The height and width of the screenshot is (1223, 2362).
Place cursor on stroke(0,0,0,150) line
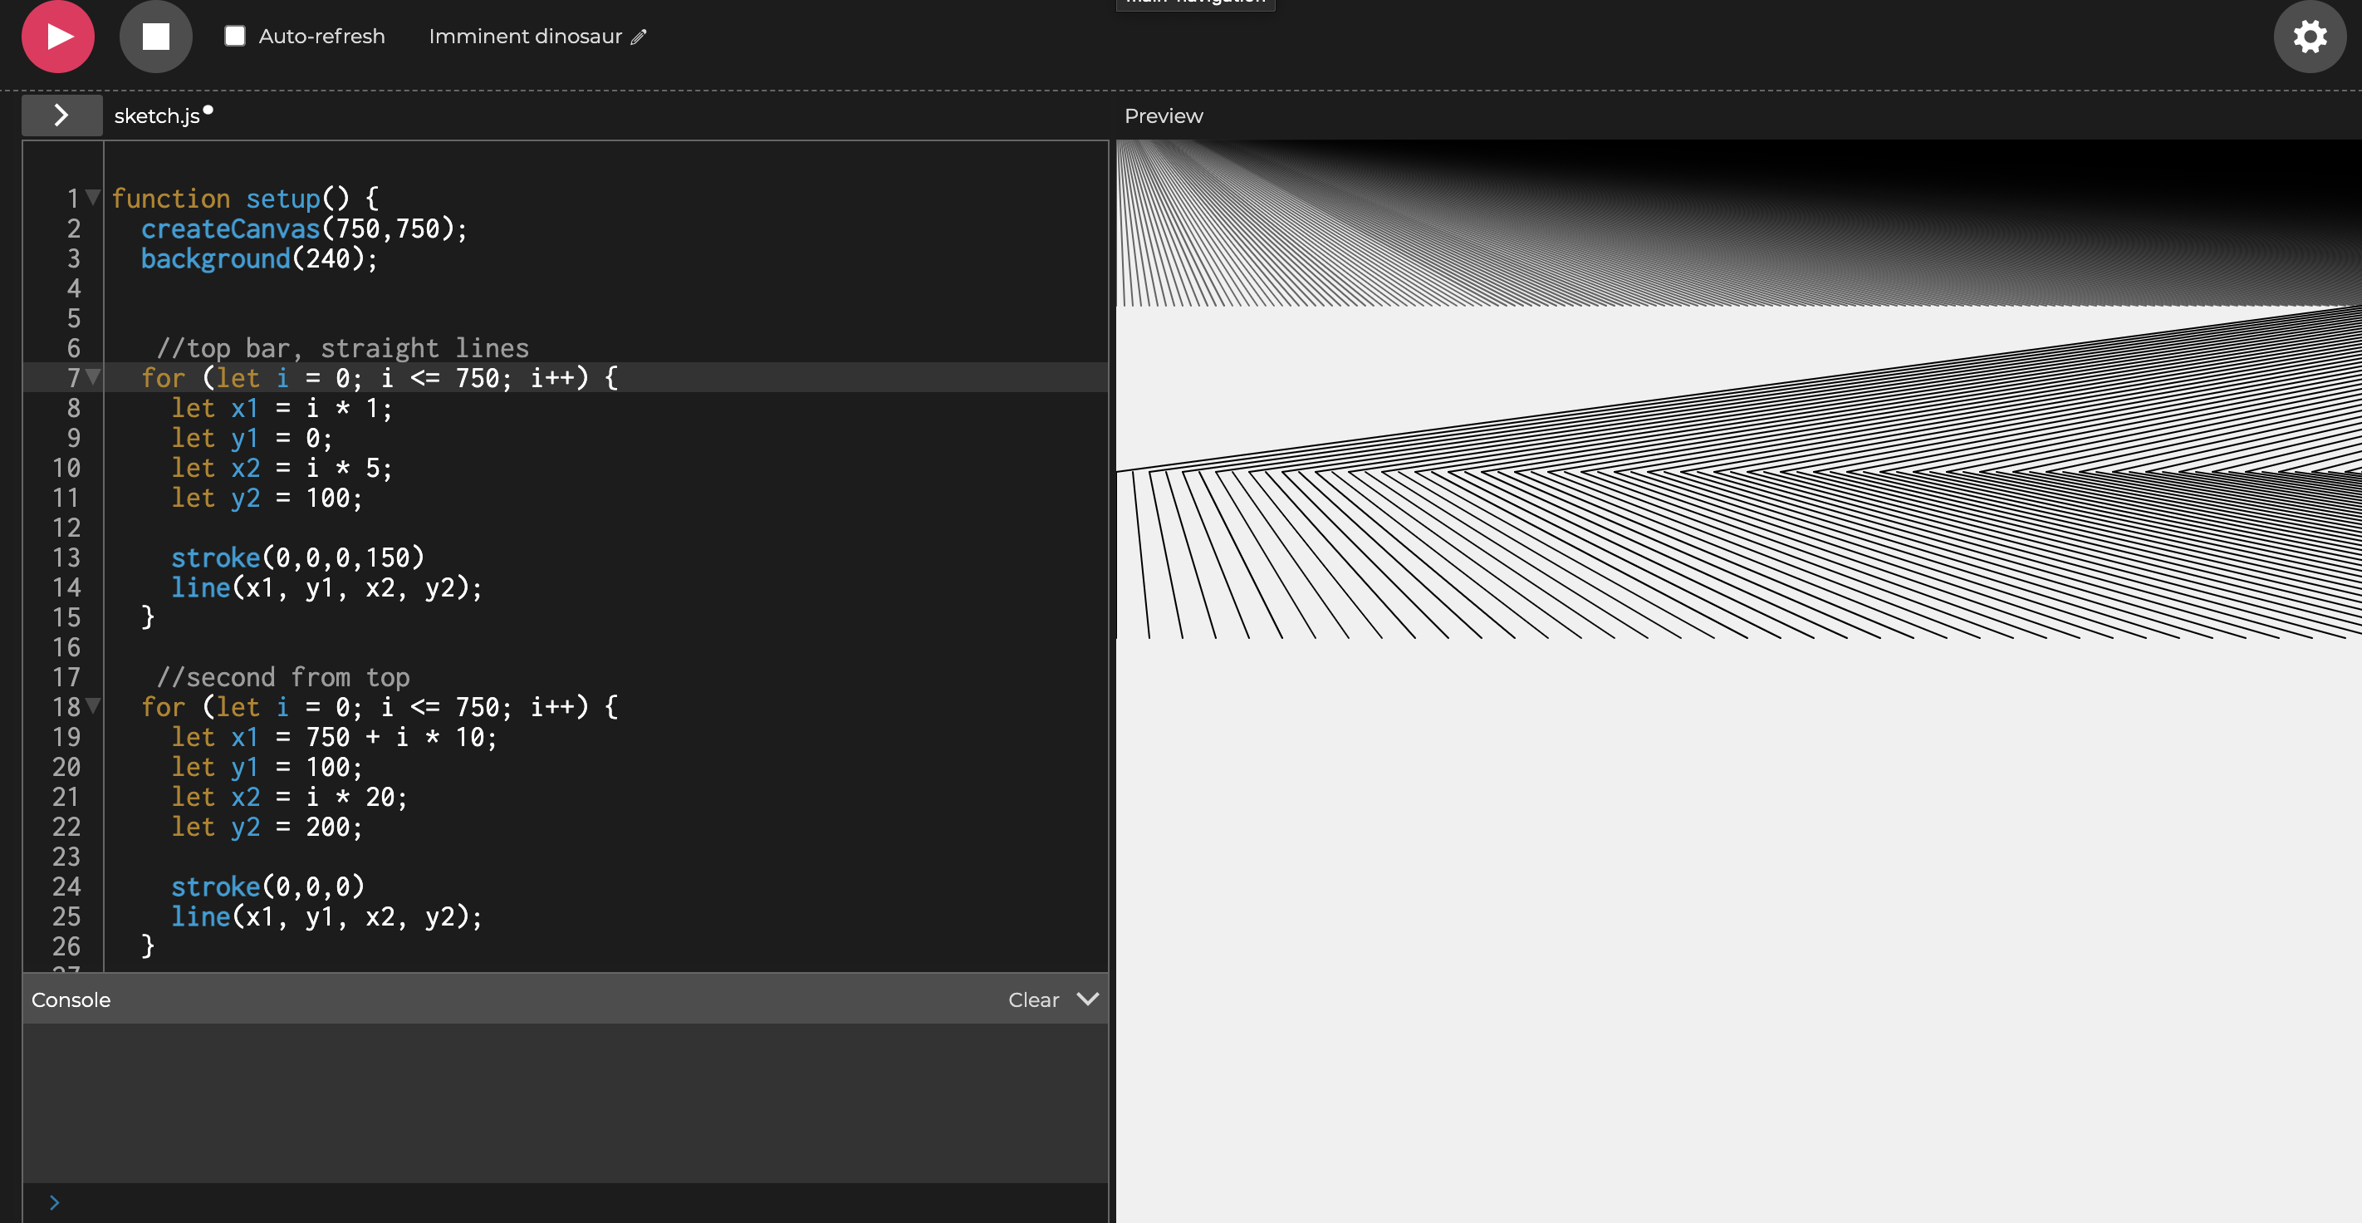click(298, 557)
